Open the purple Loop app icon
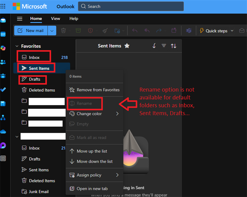Viewport: 247px width, 197px height. tap(3, 145)
